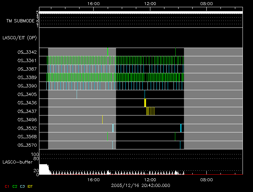Click the top axis 16:00 label
The width and height of the screenshot is (253, 192).
(x=94, y=4)
